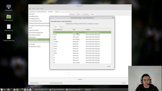Switch to the [Gerenciador de Apli... taskbar window

pyautogui.click(x=73, y=90)
